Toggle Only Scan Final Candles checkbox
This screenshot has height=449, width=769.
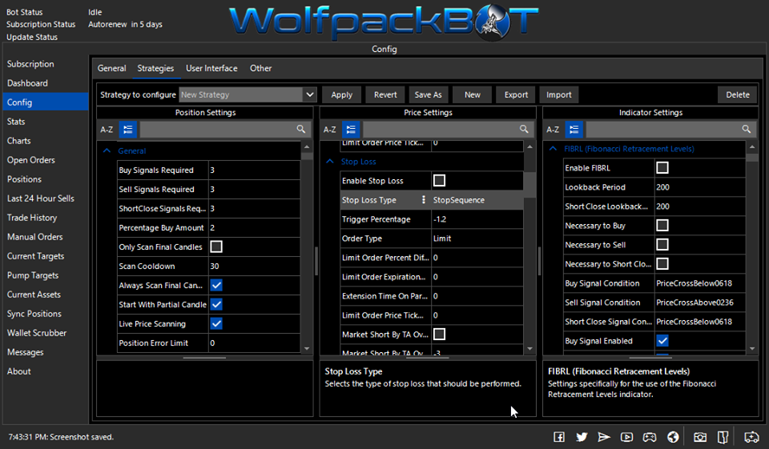point(216,247)
